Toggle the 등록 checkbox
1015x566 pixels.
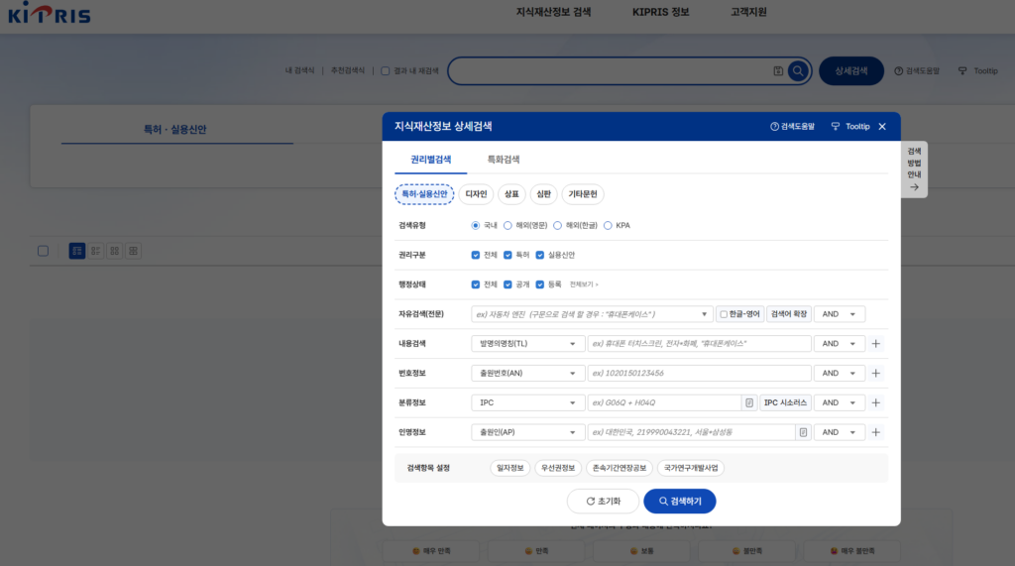tap(540, 284)
